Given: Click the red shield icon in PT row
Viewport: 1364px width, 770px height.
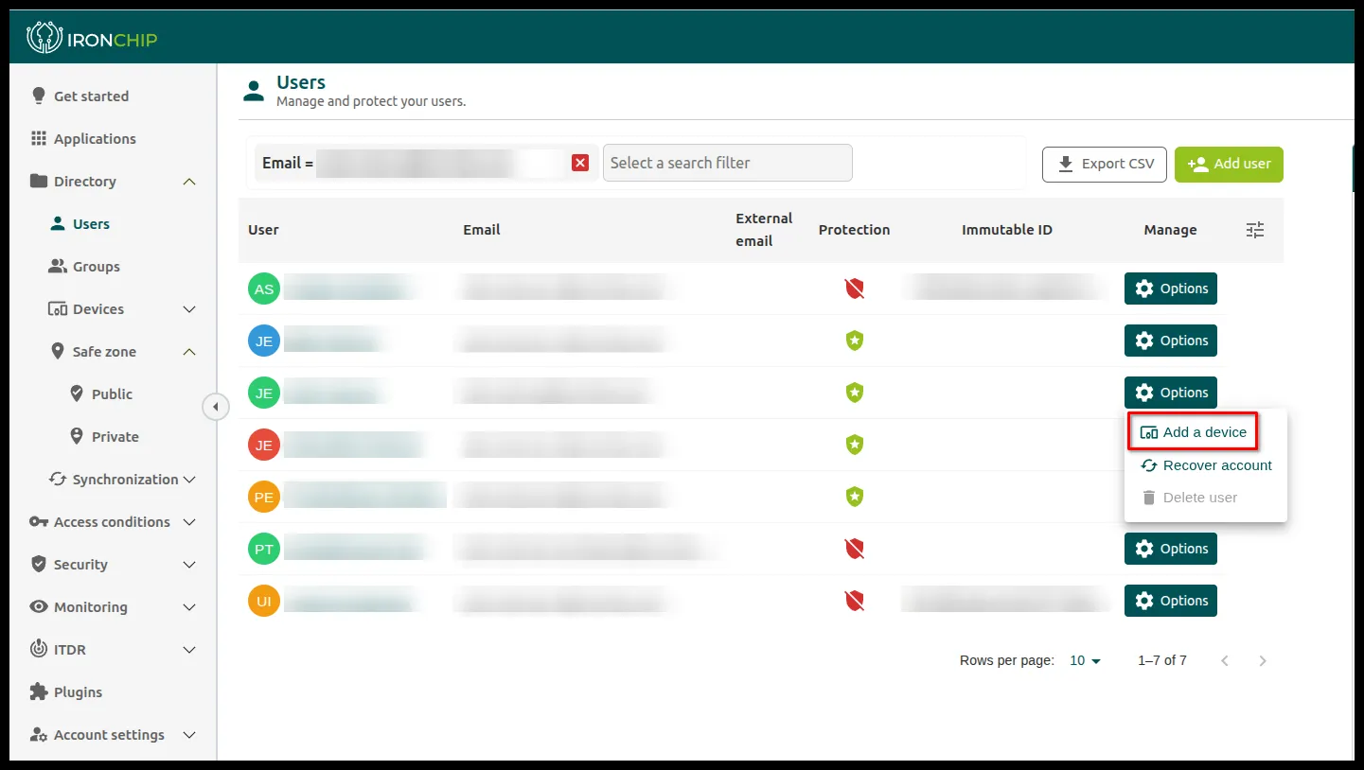Looking at the screenshot, I should click(855, 549).
